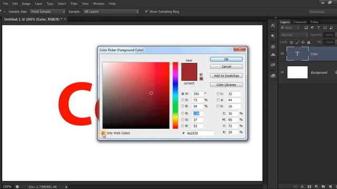Viewport: 337px width, 189px height.
Task: Click the small web-safe color swatch
Action: [x=201, y=79]
